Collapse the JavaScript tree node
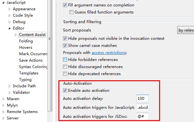The image size is (194, 122). point(3,3)
